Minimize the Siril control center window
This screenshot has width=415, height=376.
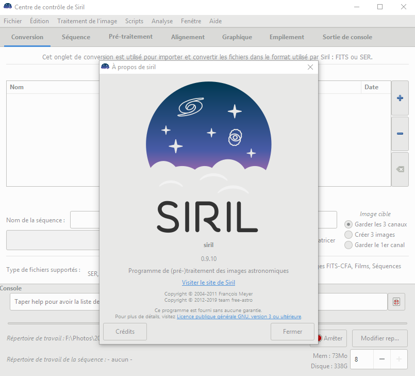[357, 7]
